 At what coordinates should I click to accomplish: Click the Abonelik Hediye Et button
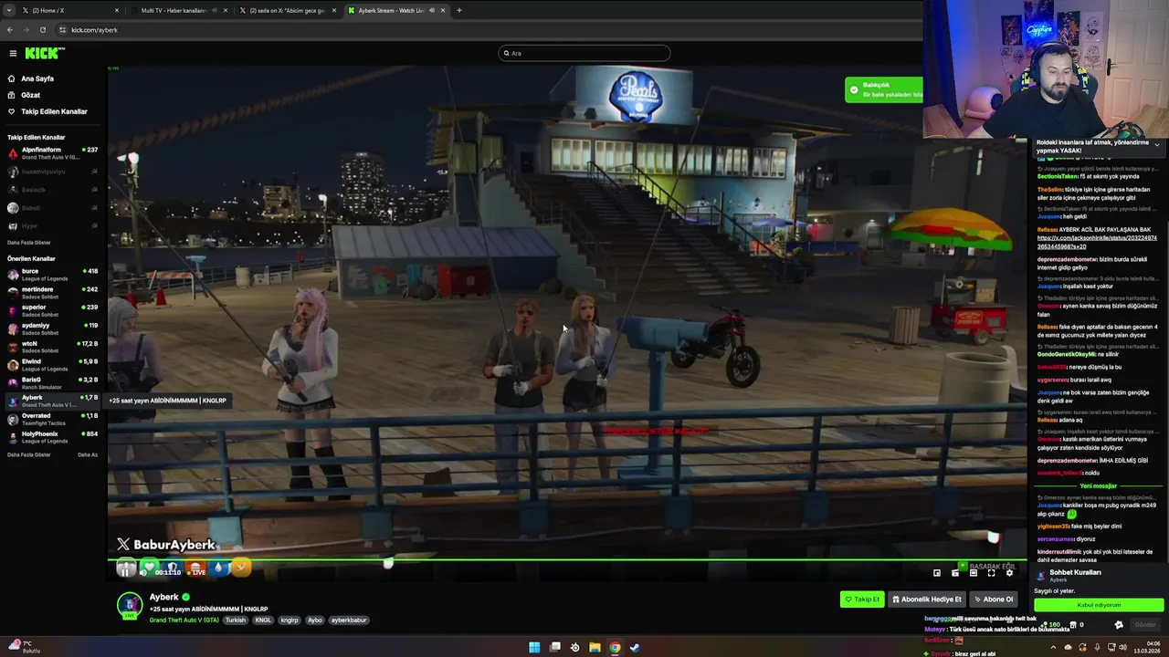(x=927, y=600)
